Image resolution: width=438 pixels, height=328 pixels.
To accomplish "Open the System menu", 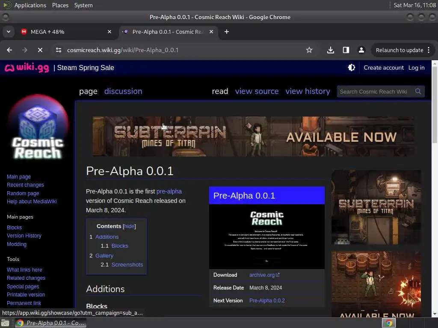I will tap(83, 5).
